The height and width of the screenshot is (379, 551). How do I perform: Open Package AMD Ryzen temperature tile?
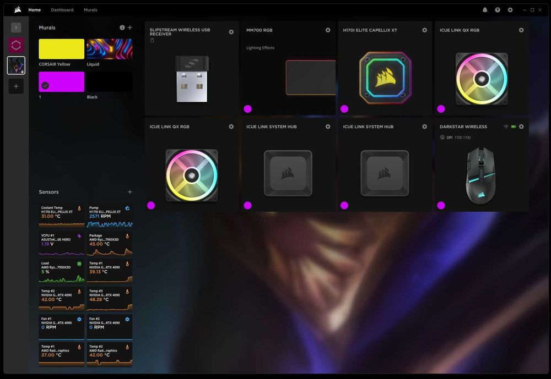tap(110, 244)
